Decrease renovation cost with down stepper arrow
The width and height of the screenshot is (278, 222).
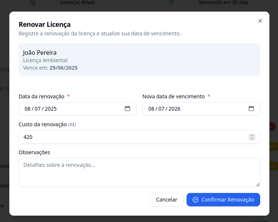click(252, 139)
